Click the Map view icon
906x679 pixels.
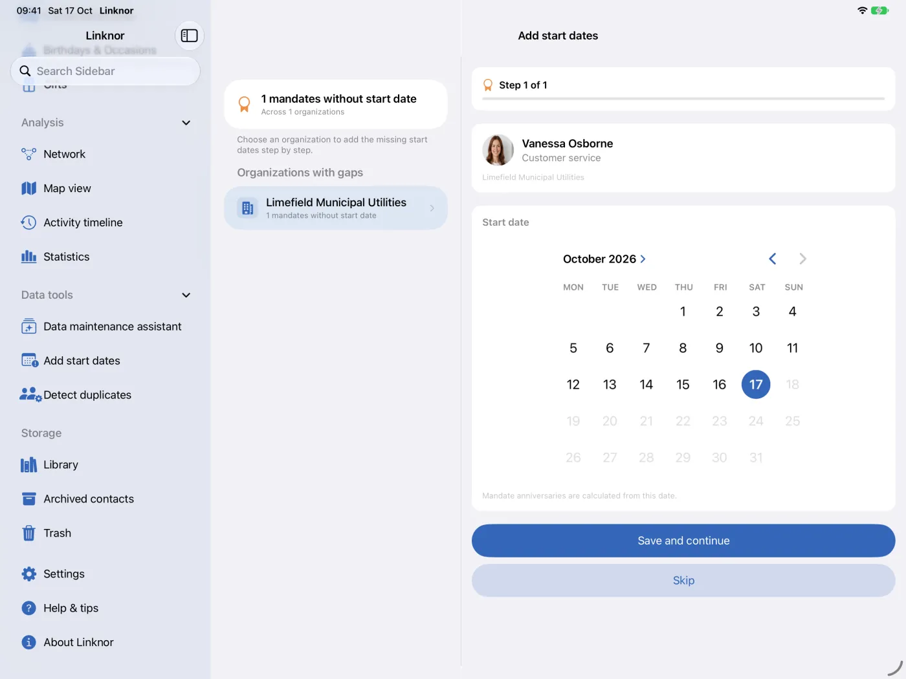(x=28, y=188)
